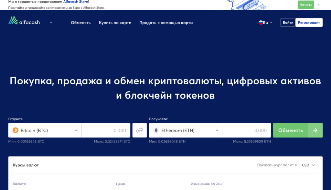Click the Цена column header
The image size is (331, 190).
pos(121,184)
